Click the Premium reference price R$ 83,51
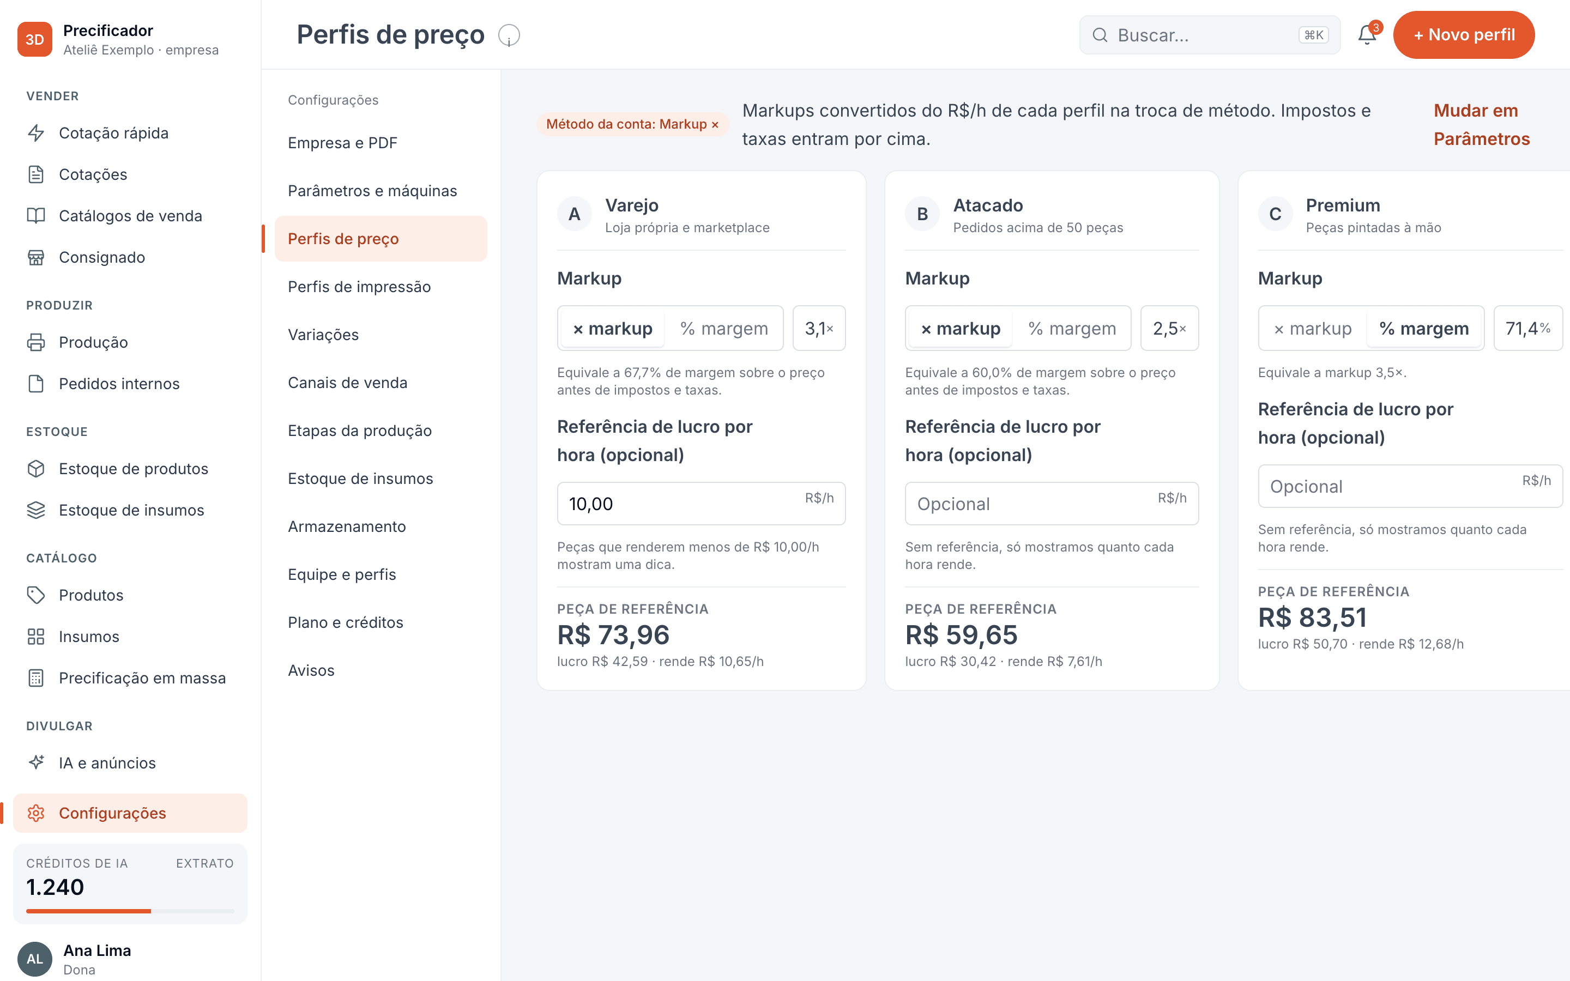The height and width of the screenshot is (981, 1570). click(1313, 617)
